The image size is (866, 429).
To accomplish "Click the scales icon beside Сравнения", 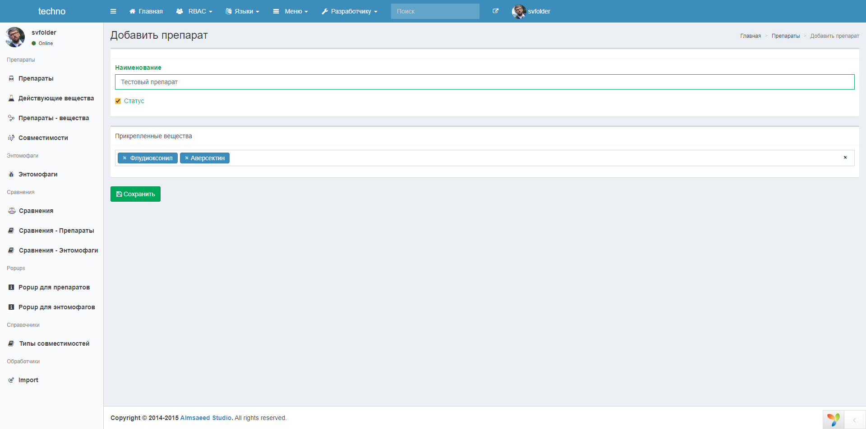I will coord(12,211).
